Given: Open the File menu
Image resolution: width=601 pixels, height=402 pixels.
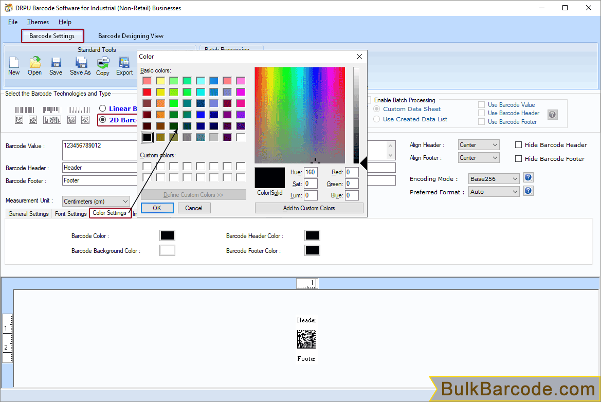Looking at the screenshot, I should click(13, 22).
